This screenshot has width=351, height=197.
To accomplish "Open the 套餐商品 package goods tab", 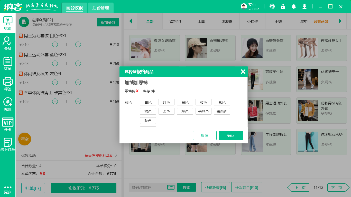I will pyautogui.click(x=321, y=21).
